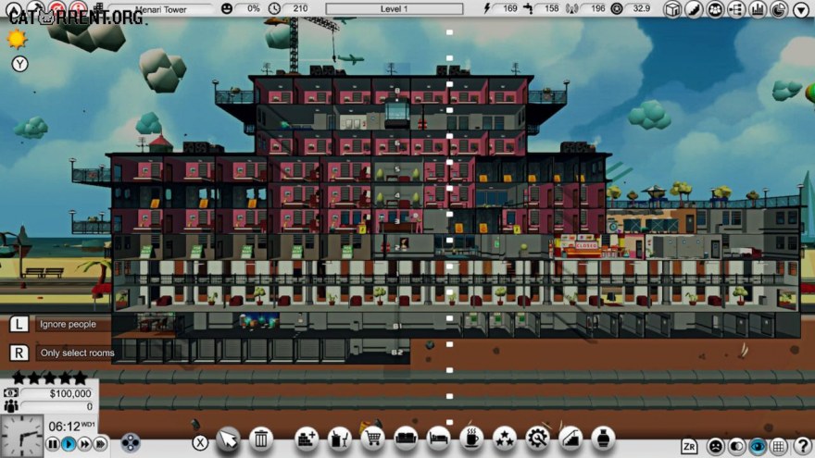Open the vase decorations category

[x=604, y=439]
